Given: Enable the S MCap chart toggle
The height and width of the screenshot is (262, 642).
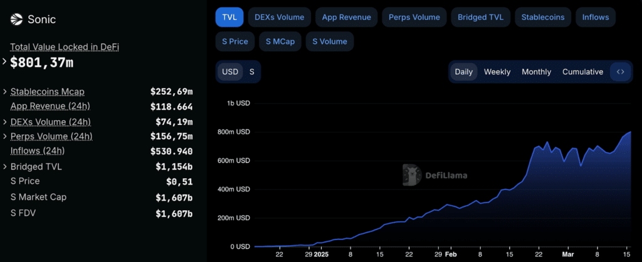Looking at the screenshot, I should (280, 41).
